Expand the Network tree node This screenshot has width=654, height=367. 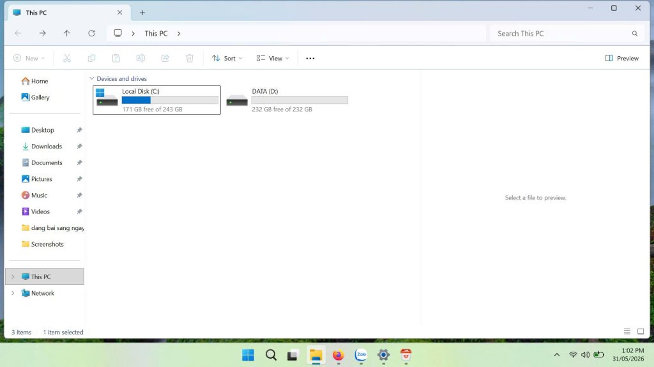(x=13, y=293)
